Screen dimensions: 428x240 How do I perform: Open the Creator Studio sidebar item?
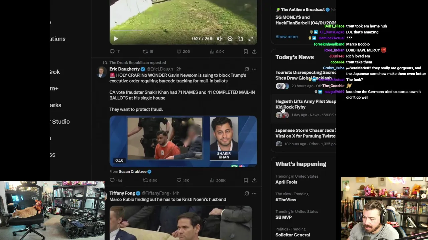click(x=60, y=122)
